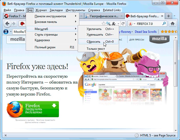The image size is (180, 140).
Task: Close the status bar with x icon
Action: 6,135
